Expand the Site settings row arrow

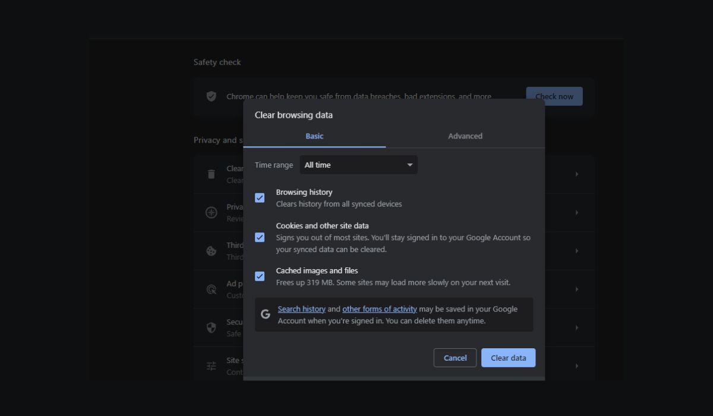(x=576, y=366)
